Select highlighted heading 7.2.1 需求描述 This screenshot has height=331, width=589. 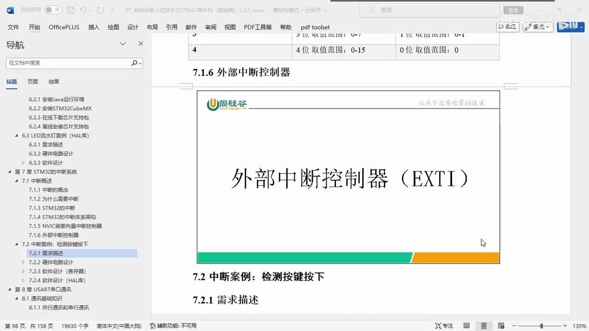(x=82, y=253)
